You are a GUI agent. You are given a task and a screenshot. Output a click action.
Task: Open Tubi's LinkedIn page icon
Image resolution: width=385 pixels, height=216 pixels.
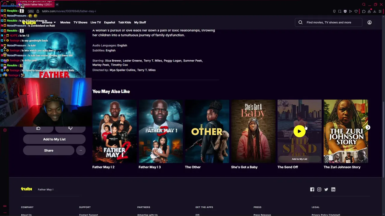(x=333, y=189)
